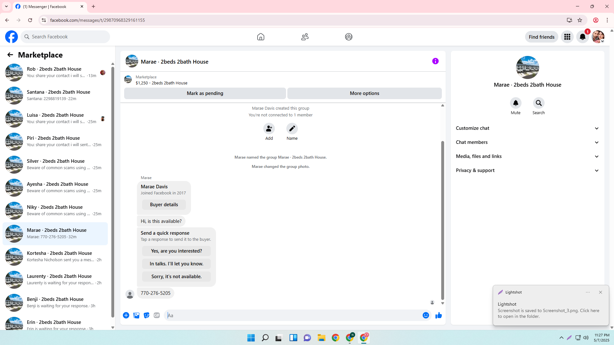Expand Customize chat section
Screen dimensions: 614x345
(528, 128)
